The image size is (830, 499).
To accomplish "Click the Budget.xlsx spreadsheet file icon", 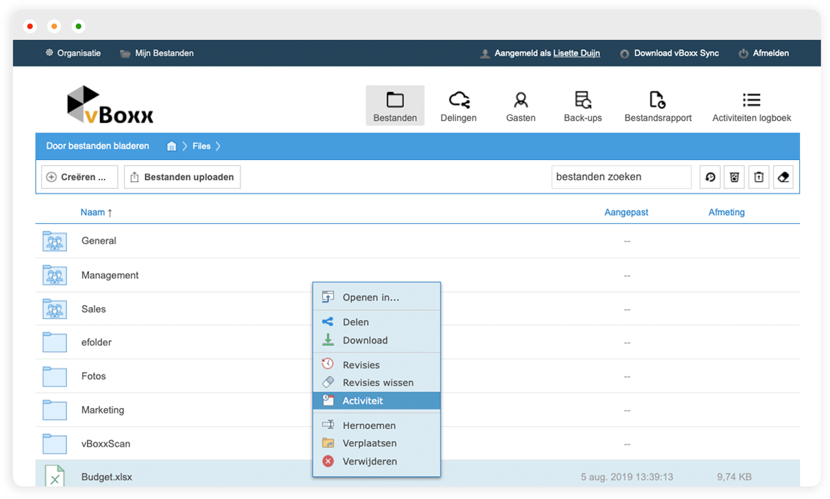I will point(55,475).
